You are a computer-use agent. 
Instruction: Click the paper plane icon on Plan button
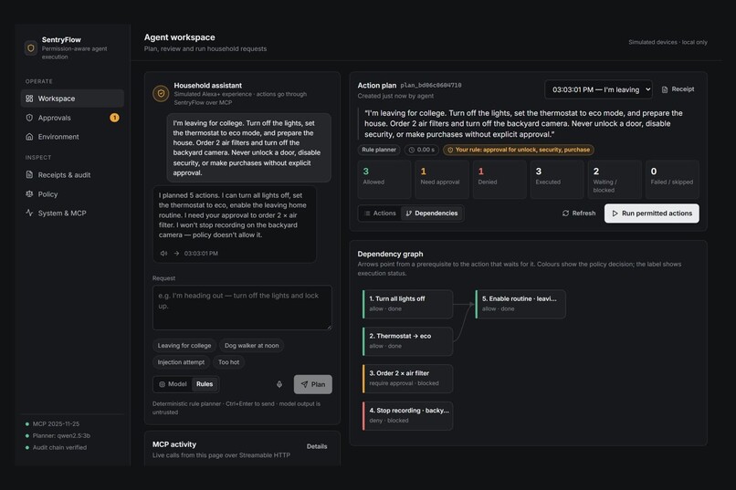tap(304, 384)
